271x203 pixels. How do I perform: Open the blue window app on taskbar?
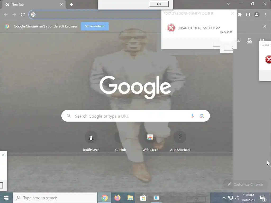pos(156,198)
